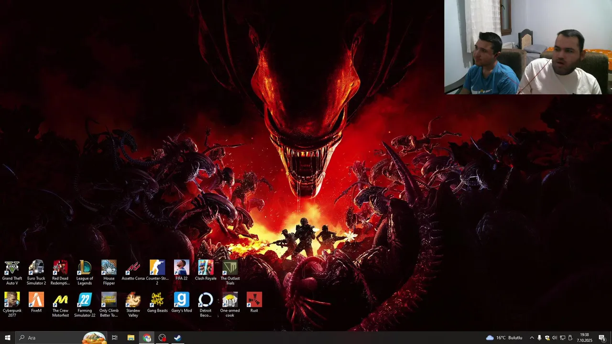Viewport: 612px width, 344px height.
Task: Open The Crew Motorfest shortcut
Action: [x=60, y=305]
